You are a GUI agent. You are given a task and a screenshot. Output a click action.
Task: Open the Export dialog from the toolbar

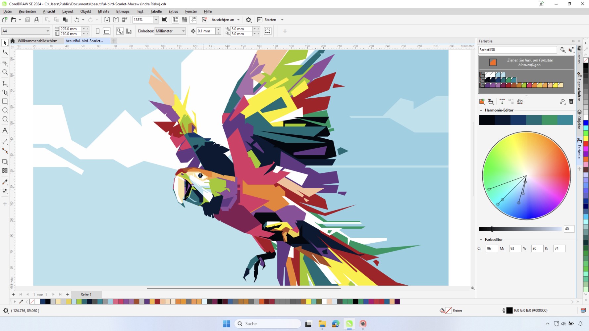pyautogui.click(x=116, y=20)
